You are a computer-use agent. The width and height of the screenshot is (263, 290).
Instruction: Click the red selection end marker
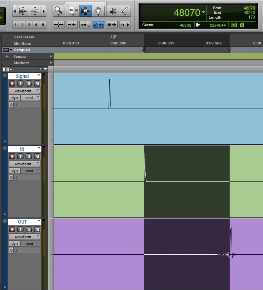pyautogui.click(x=230, y=50)
